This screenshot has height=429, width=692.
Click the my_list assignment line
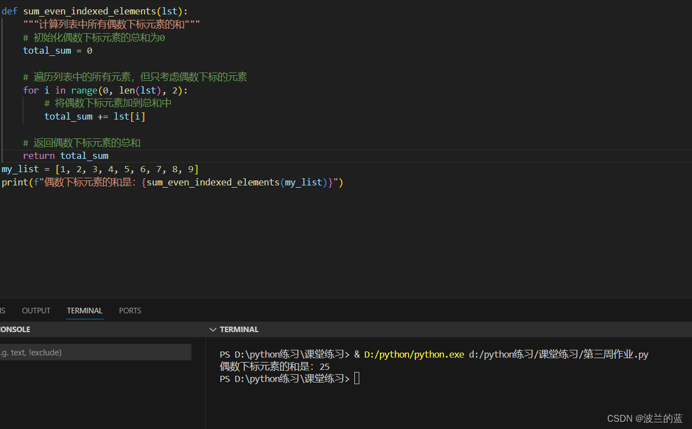100,169
